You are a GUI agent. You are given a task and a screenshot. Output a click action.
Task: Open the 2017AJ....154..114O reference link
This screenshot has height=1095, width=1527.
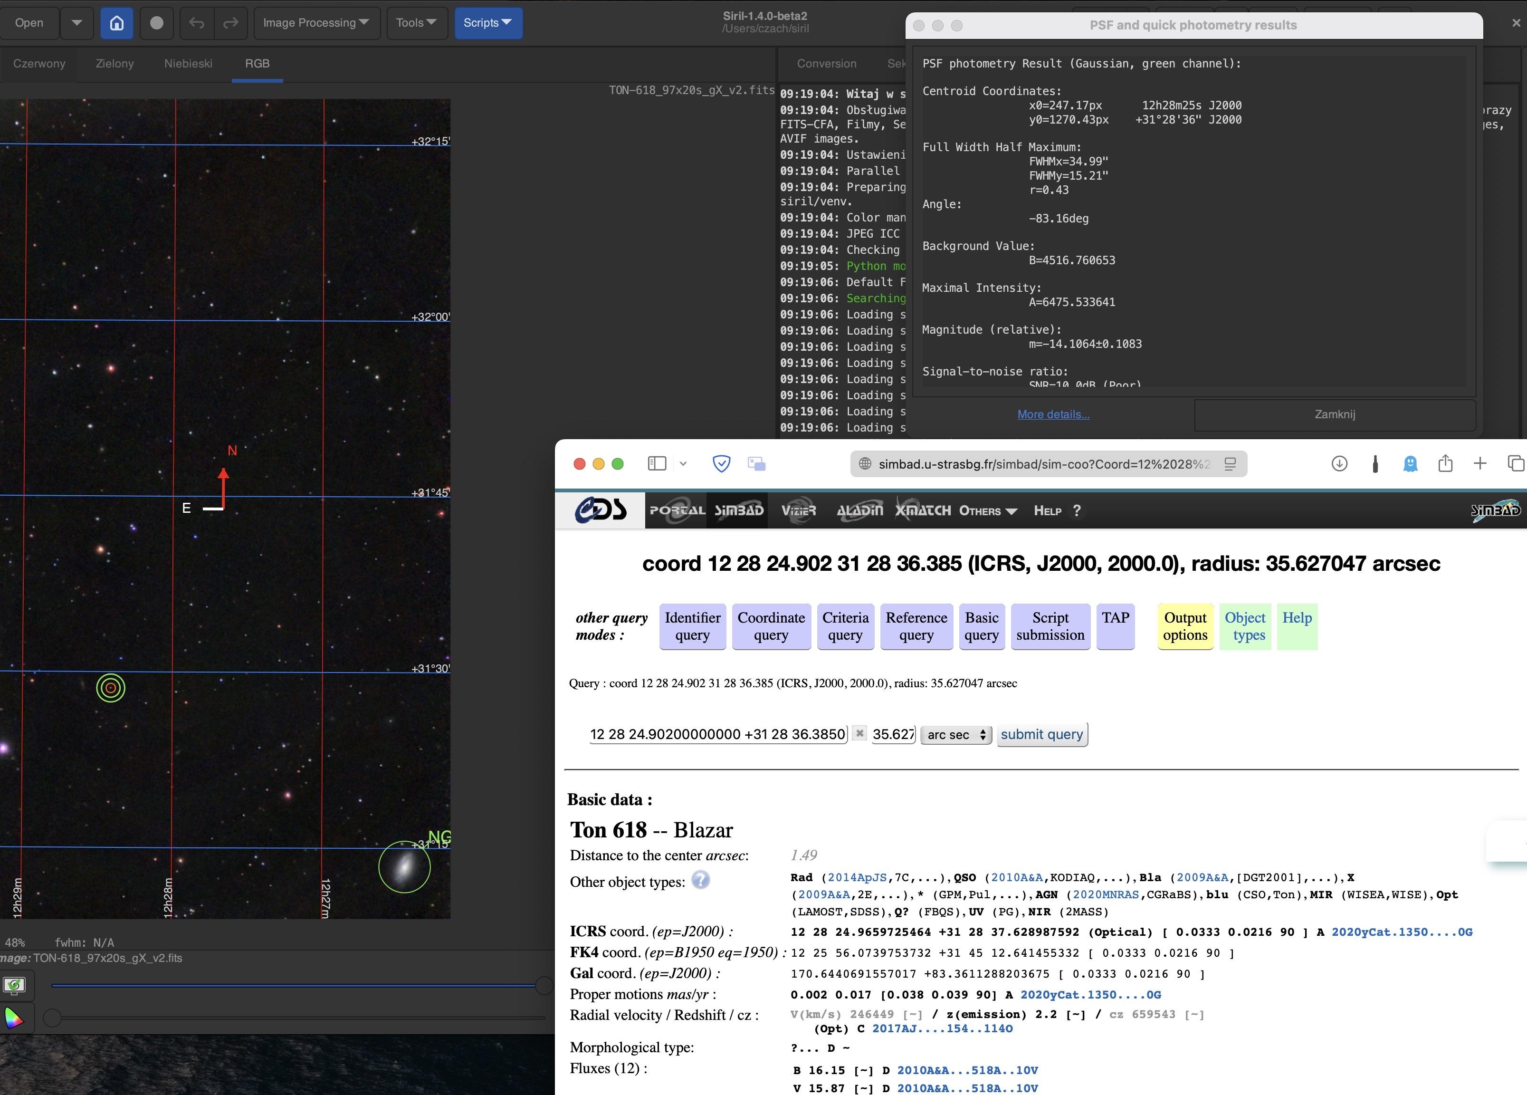943,1028
